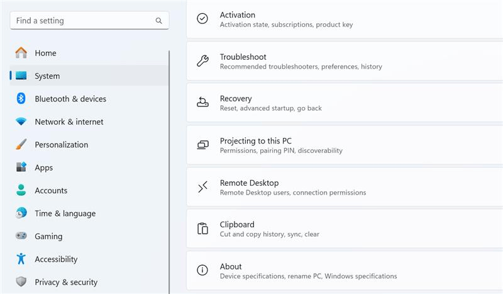Click the Accessibility figure icon
The image size is (503, 294).
[21, 259]
